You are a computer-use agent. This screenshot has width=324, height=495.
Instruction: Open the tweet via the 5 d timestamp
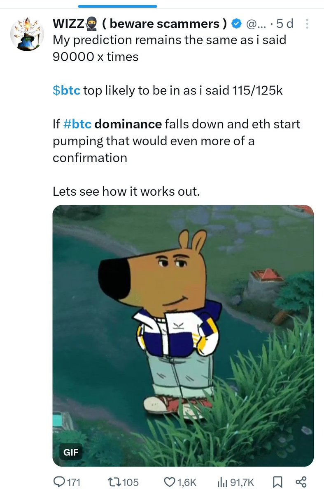click(284, 24)
